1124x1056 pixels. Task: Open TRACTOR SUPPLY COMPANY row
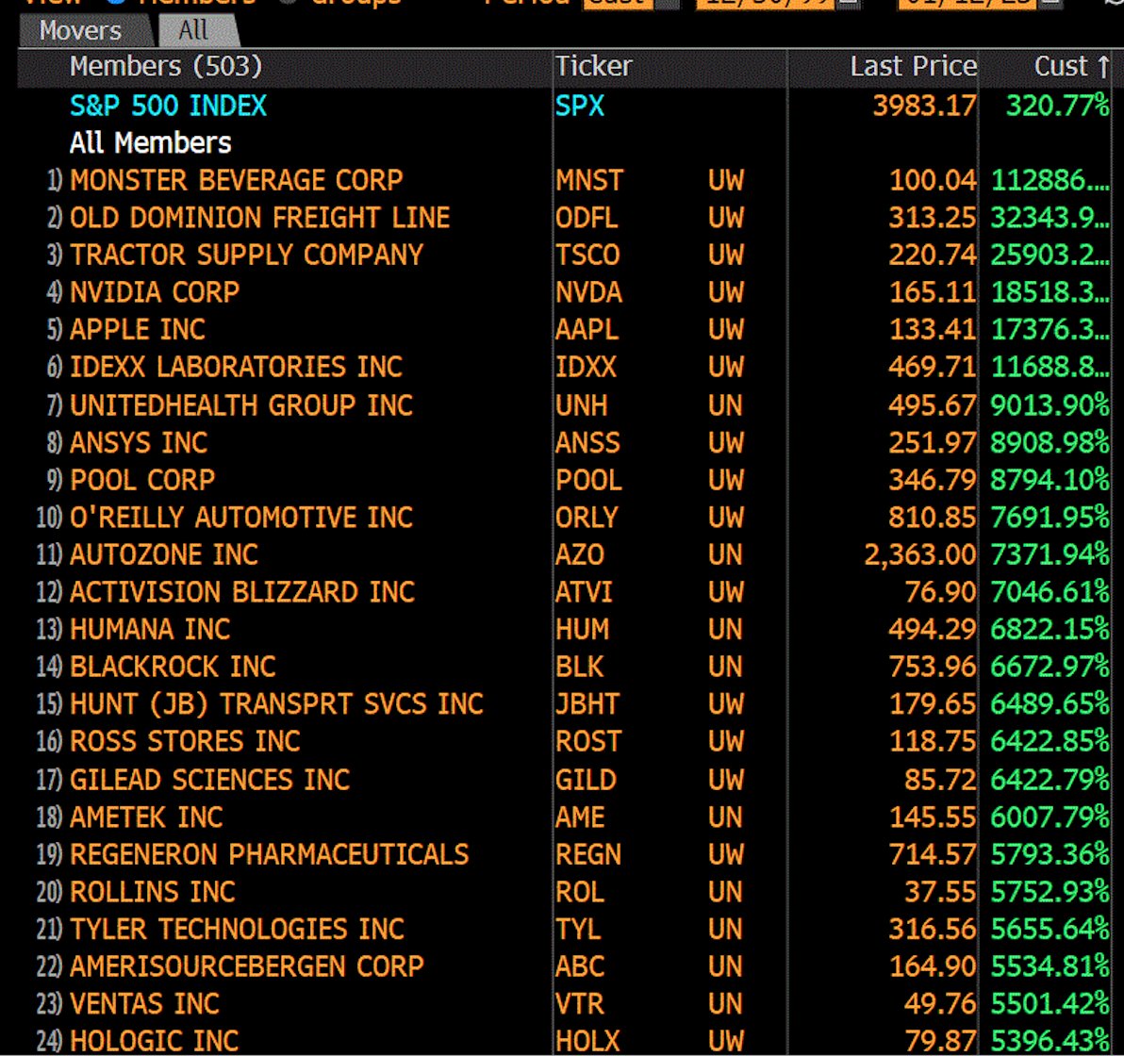point(564,256)
